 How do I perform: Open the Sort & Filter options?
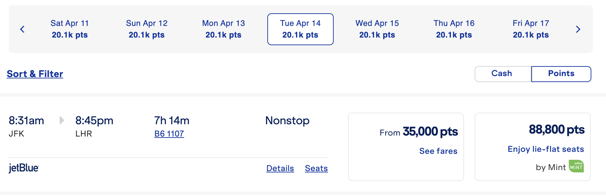pyautogui.click(x=35, y=74)
